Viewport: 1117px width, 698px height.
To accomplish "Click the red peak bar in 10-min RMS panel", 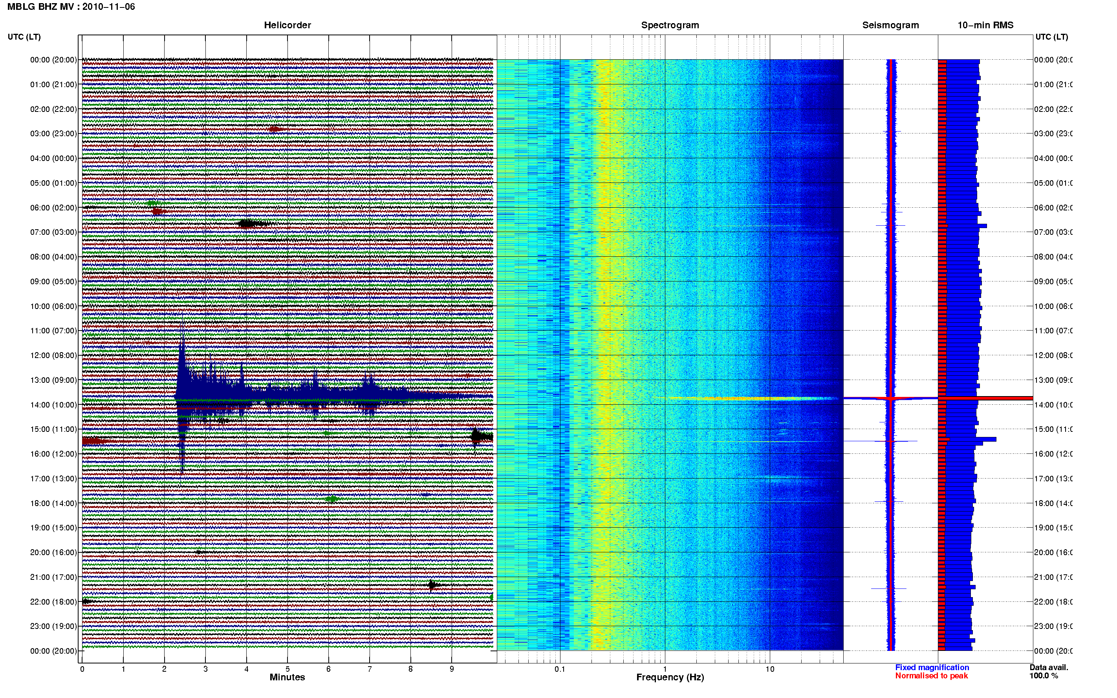I will tap(985, 398).
